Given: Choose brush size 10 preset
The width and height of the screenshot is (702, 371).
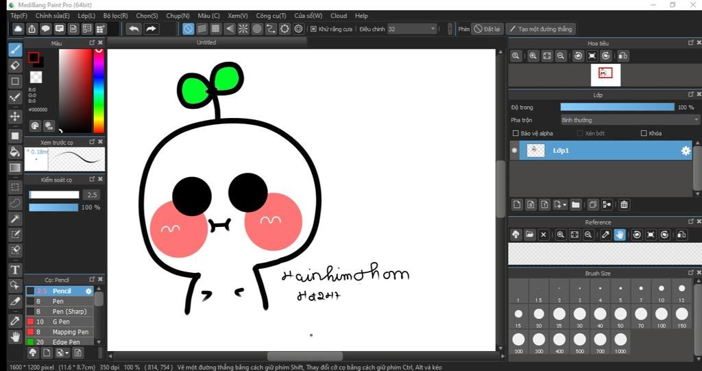Looking at the screenshot, I should coord(662,292).
